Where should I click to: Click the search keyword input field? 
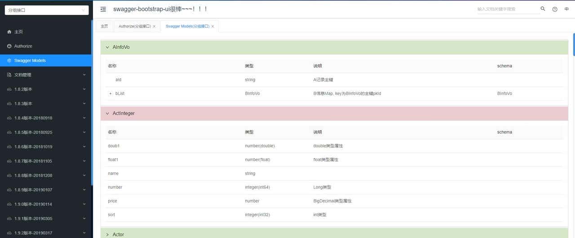pos(508,9)
